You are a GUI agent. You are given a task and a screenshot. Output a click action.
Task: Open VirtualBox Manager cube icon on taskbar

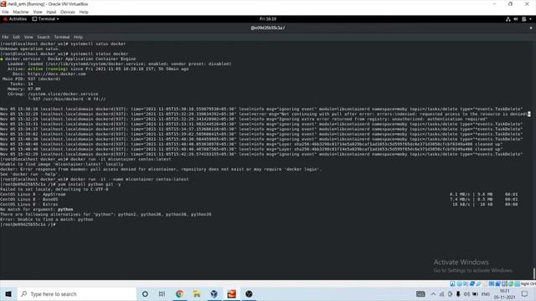(214, 293)
